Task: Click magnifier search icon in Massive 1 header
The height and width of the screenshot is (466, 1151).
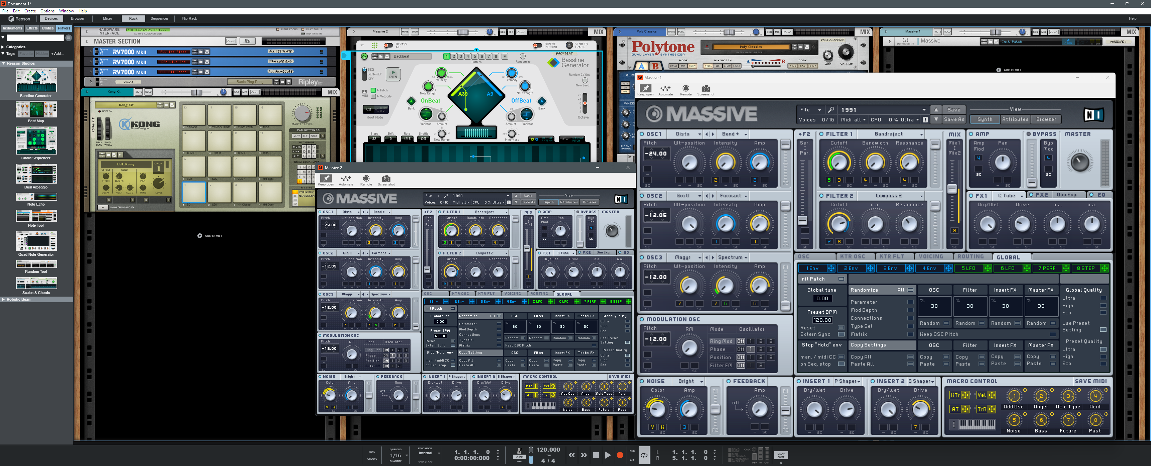Action: coord(831,109)
